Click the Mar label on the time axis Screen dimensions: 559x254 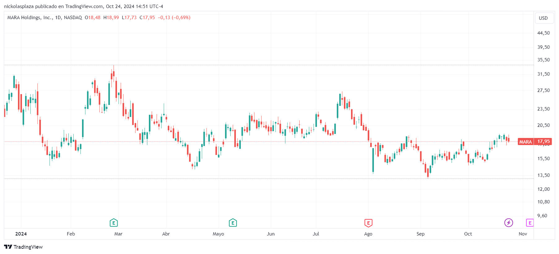tap(118, 234)
